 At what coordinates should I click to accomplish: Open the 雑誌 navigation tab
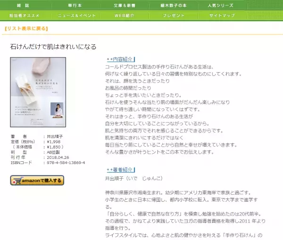[23, 5]
